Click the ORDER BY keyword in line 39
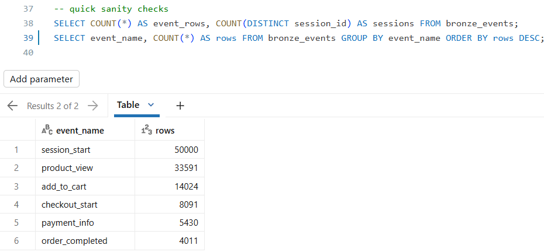The width and height of the screenshot is (544, 252). [x=467, y=38]
